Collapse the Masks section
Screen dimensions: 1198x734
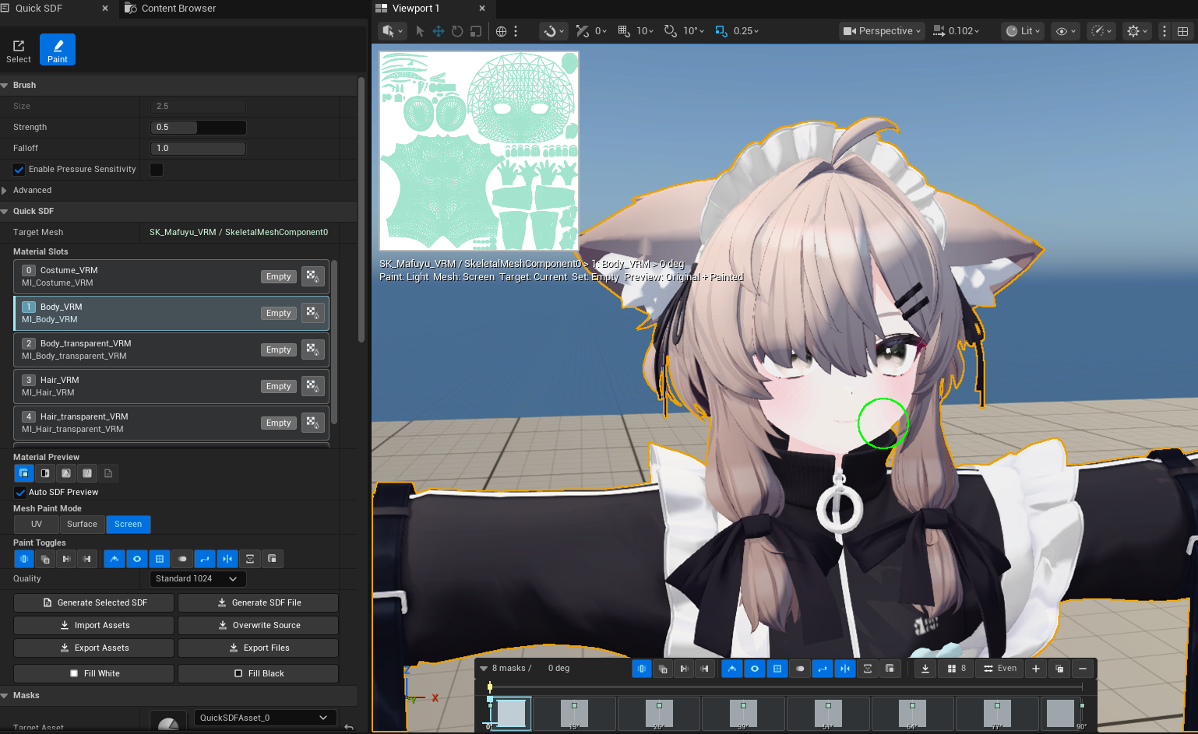coord(5,696)
